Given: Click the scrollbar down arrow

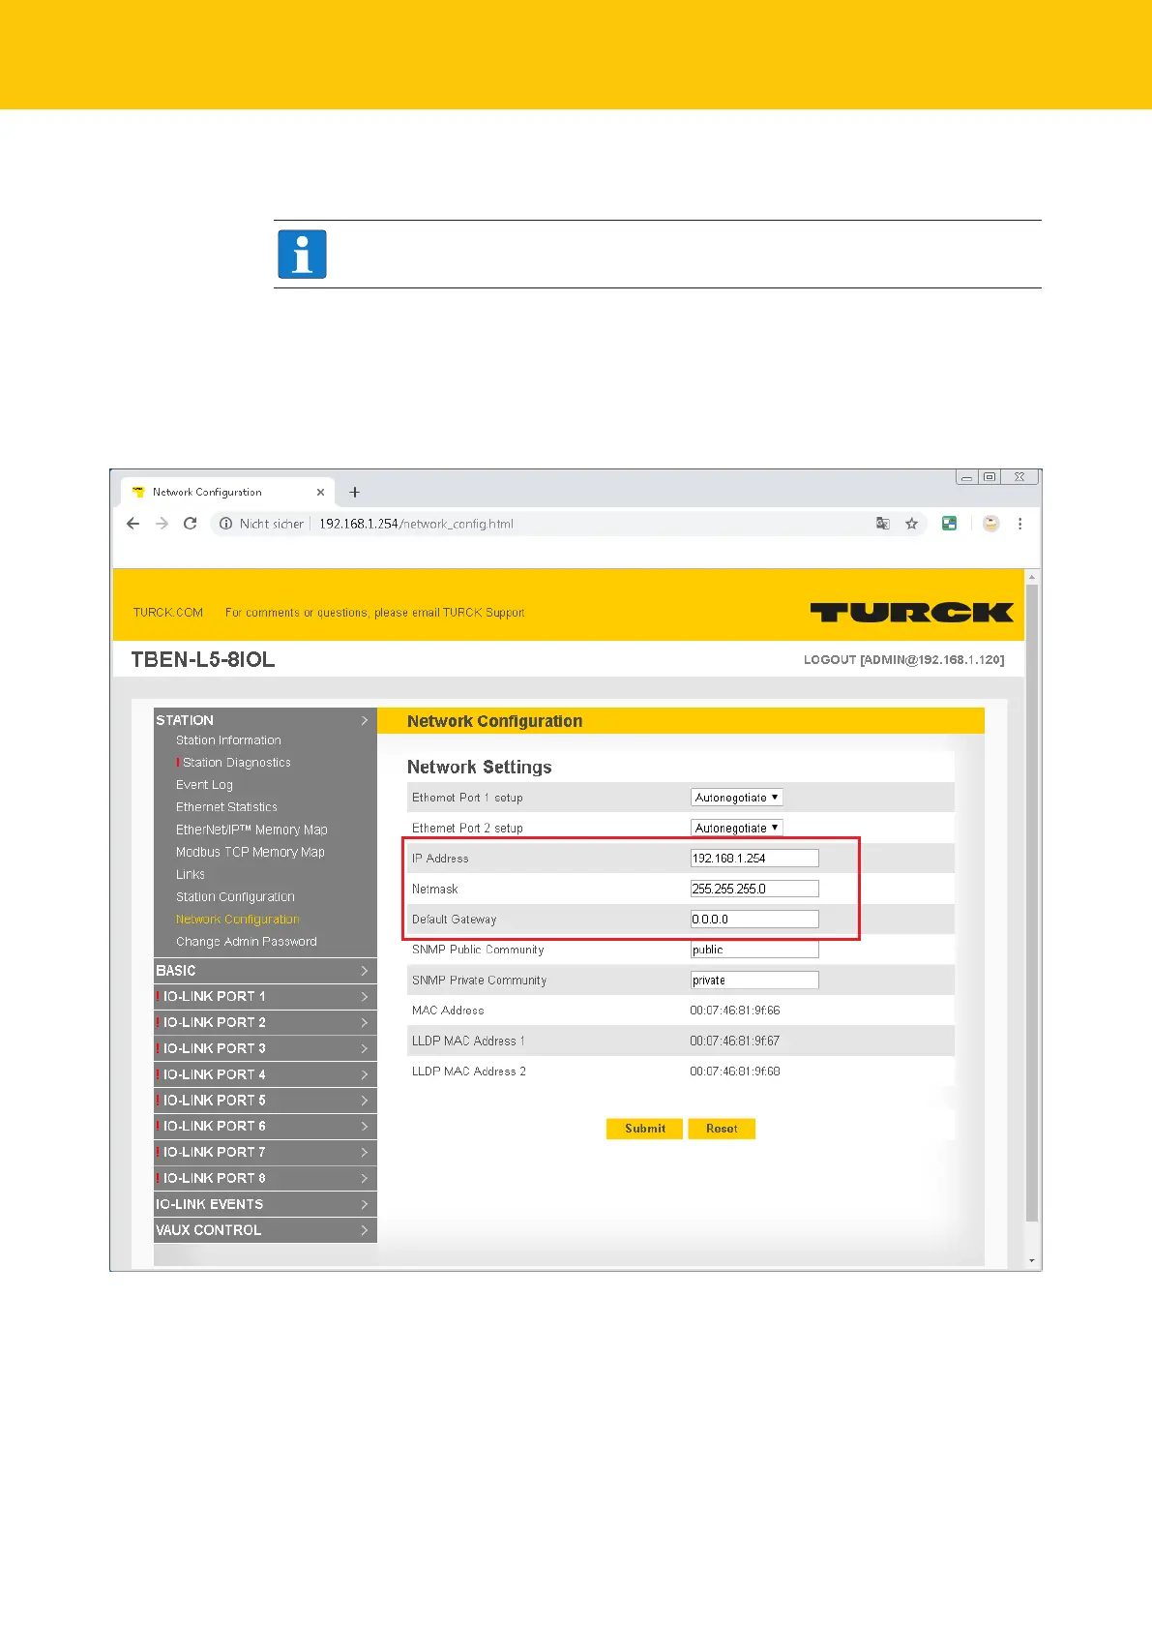Looking at the screenshot, I should (x=1032, y=1261).
